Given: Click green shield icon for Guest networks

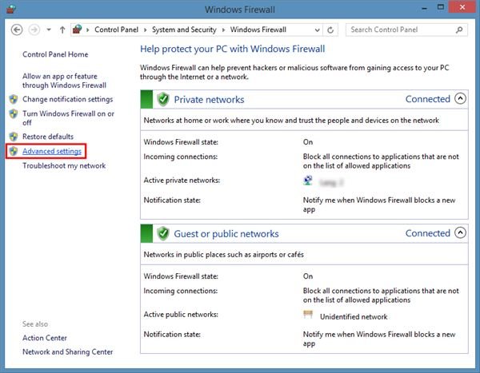Looking at the screenshot, I should (163, 233).
